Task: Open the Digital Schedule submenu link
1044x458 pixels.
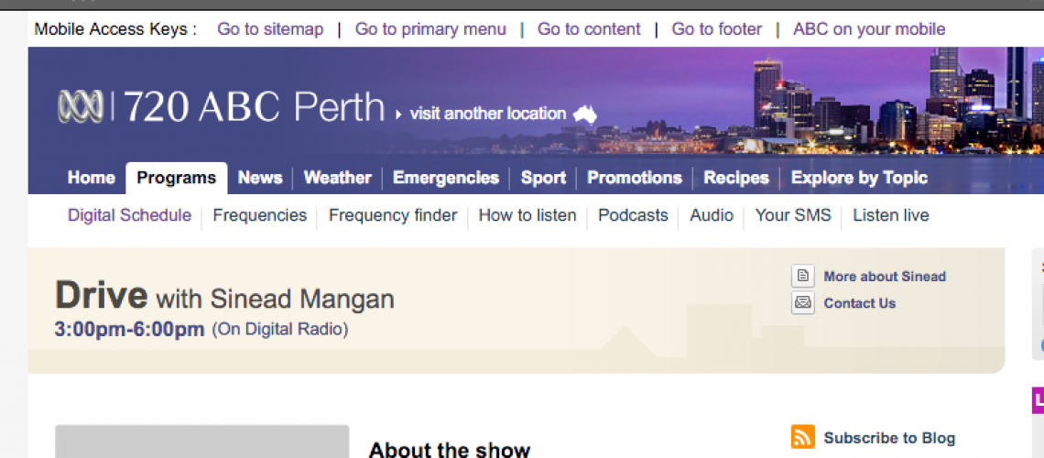Action: (x=130, y=215)
